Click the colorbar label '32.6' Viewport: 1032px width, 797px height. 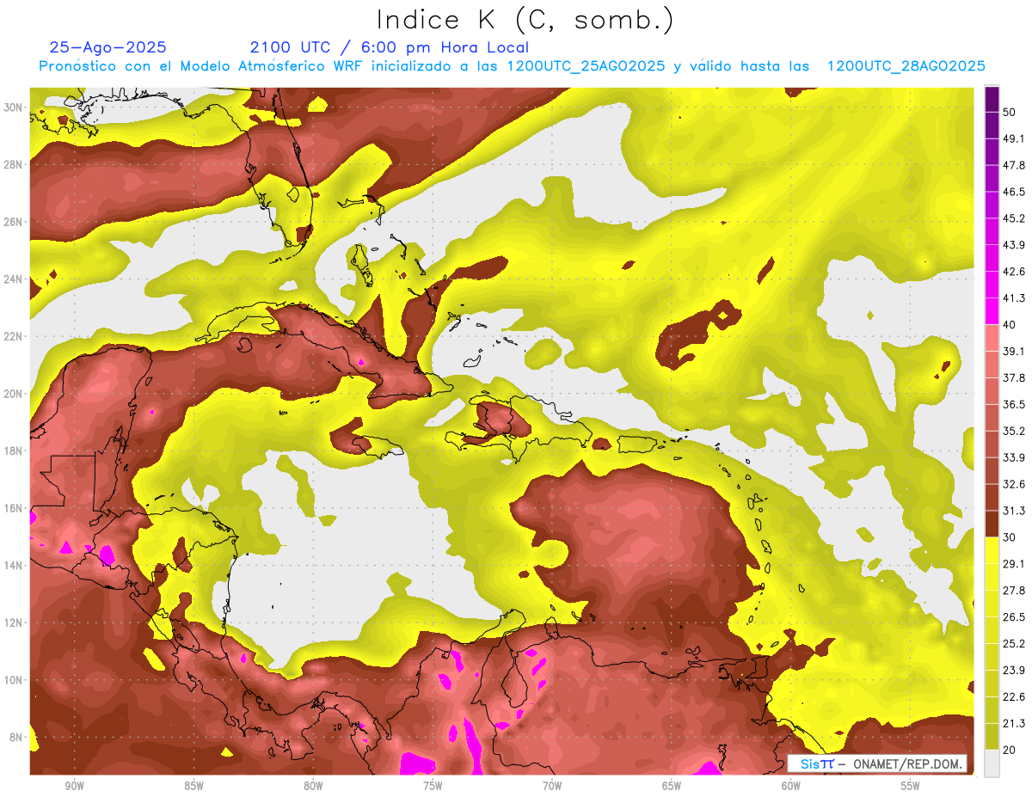(1013, 484)
